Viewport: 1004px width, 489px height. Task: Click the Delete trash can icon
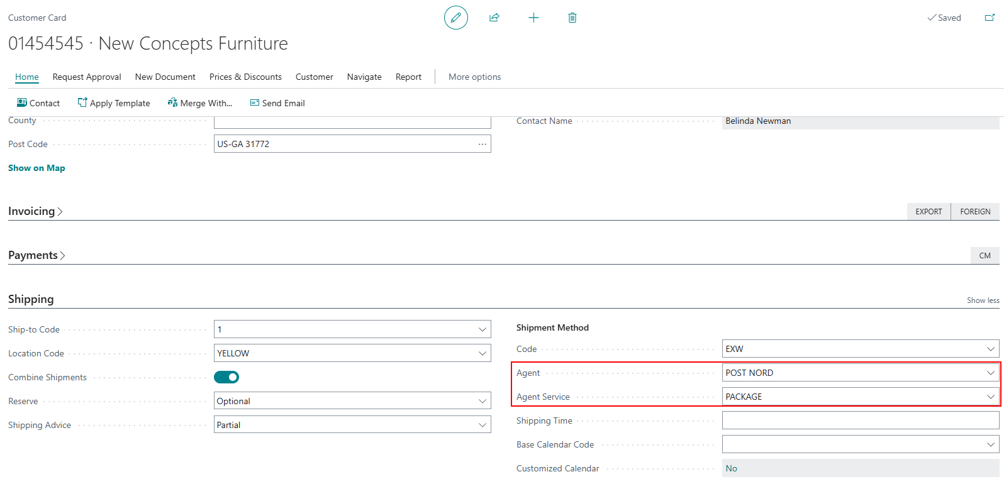(x=572, y=18)
